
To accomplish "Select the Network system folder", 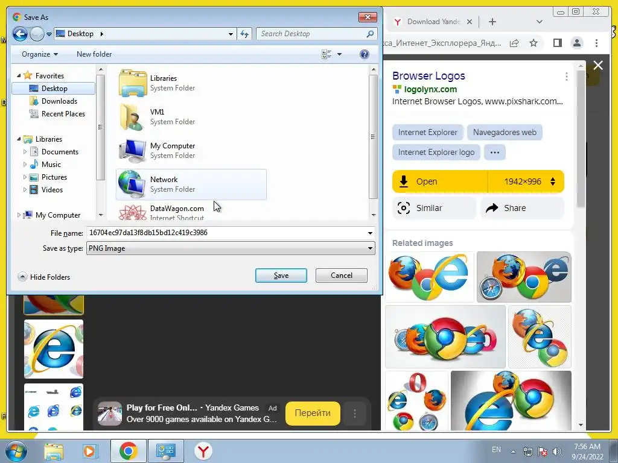I will click(191, 184).
